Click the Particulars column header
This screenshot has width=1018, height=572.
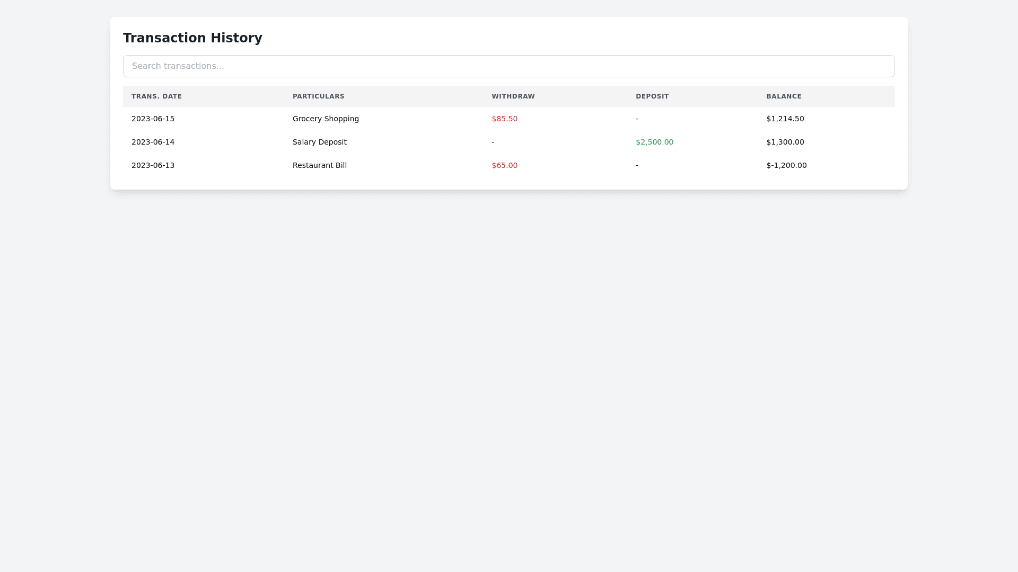tap(318, 96)
